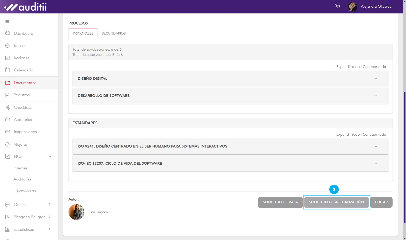The height and width of the screenshot is (240, 406).
Task: Click Lisa Simpson author photo
Action: (76, 212)
